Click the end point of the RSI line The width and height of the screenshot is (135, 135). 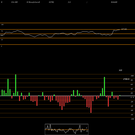(x=120, y=30)
